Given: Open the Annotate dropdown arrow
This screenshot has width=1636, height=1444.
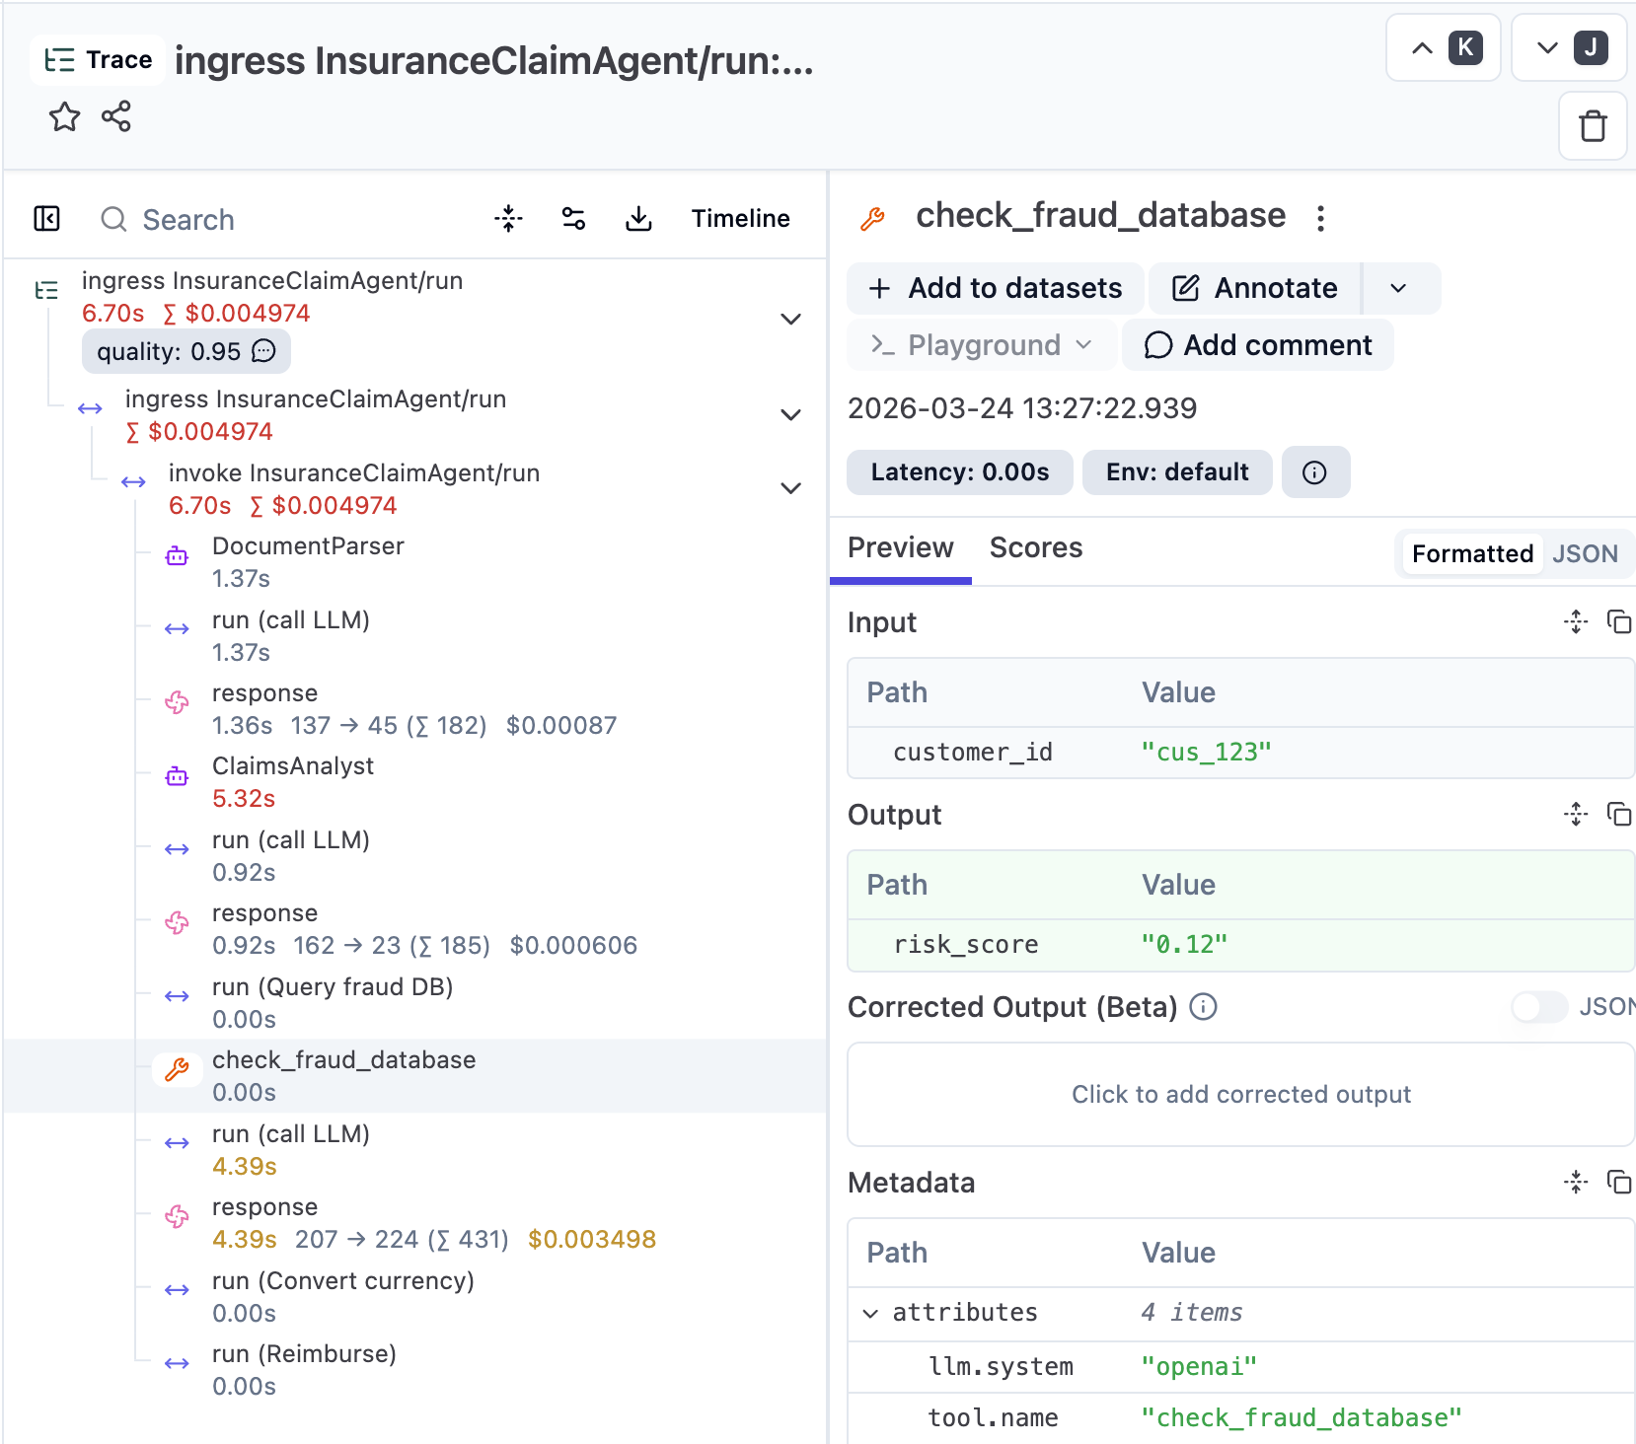Looking at the screenshot, I should 1398,288.
